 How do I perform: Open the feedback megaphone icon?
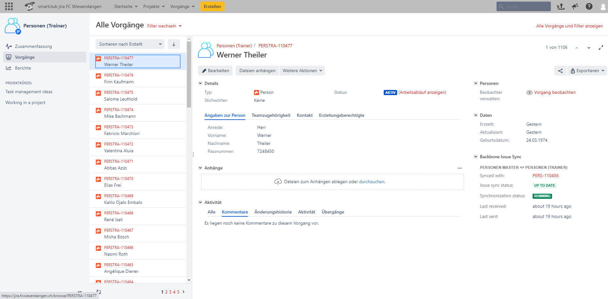pos(575,6)
